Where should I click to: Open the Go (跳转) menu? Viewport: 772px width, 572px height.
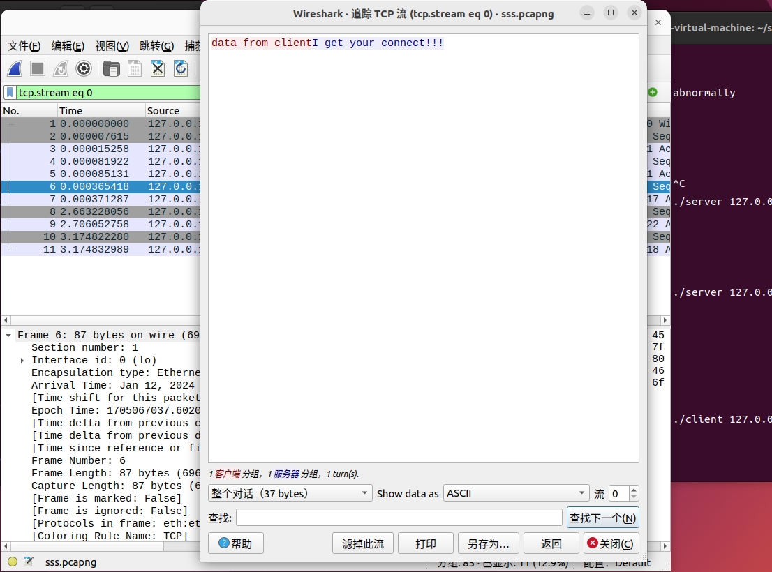[x=156, y=46]
